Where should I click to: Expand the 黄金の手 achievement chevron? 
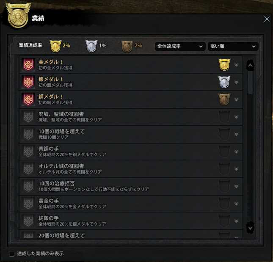[x=236, y=204]
